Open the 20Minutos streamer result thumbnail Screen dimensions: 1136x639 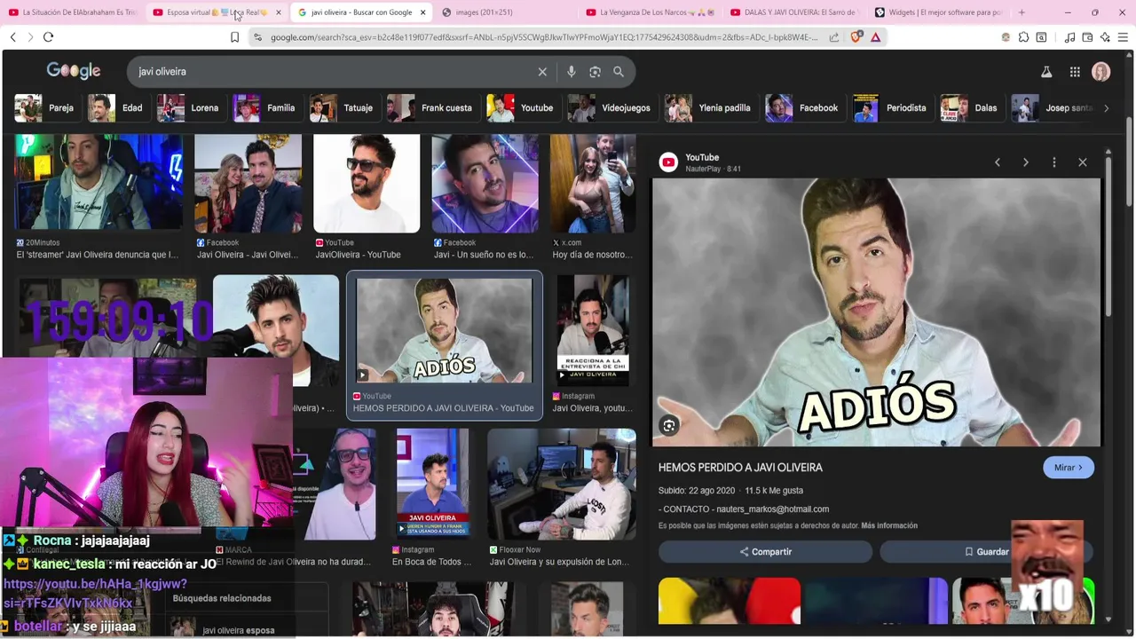99,184
